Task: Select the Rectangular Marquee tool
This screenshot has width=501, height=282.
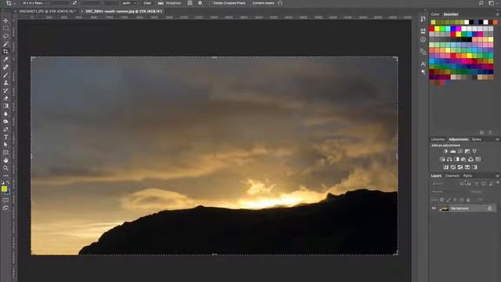Action: click(5, 28)
